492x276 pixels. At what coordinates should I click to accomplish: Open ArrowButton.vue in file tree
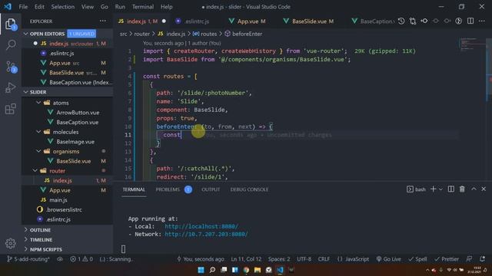point(78,113)
